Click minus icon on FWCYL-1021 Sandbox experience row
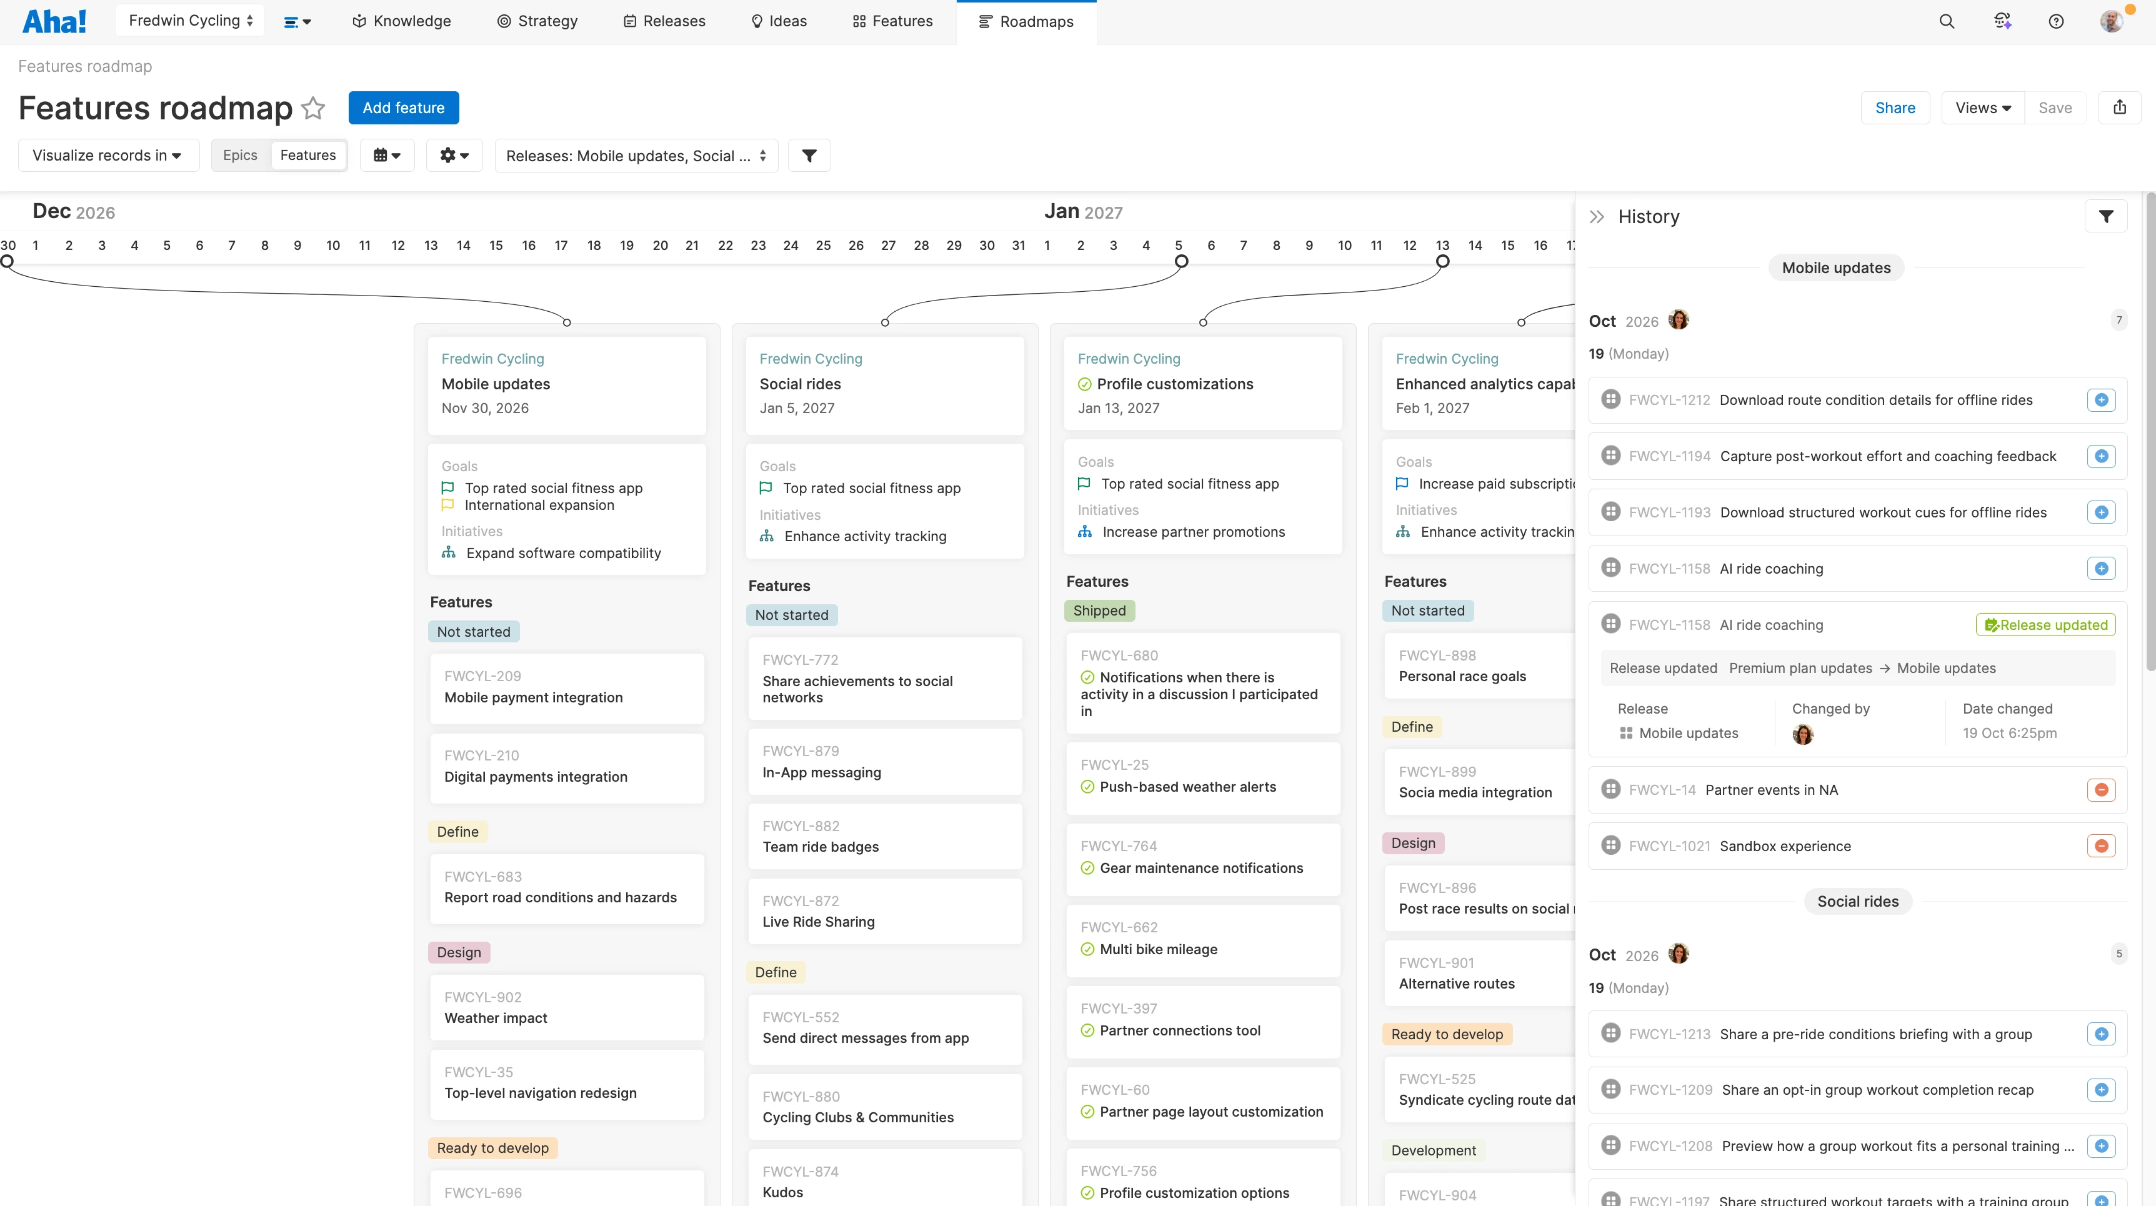The height and width of the screenshot is (1206, 2156). pyautogui.click(x=2101, y=846)
